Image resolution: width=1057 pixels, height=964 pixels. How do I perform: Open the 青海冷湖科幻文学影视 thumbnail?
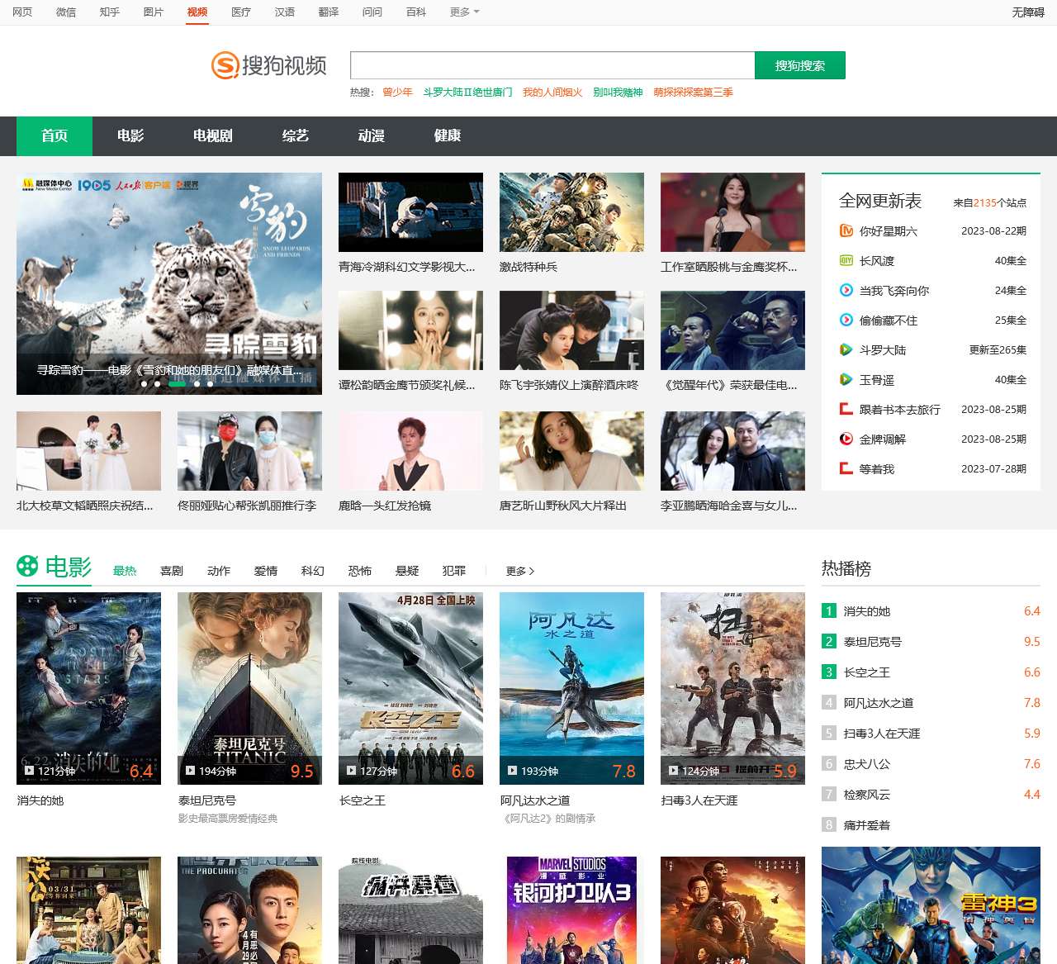click(410, 212)
